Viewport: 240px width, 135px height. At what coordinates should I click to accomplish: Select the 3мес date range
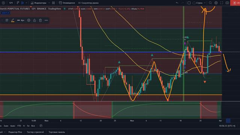(6, 126)
